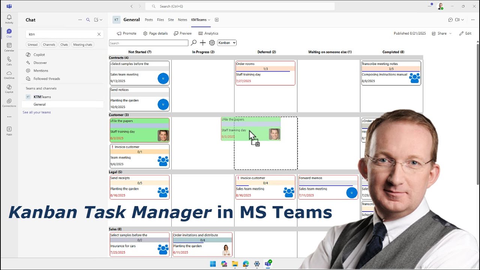Click See all your teams link
Screen dimensions: 480x270
point(37,112)
